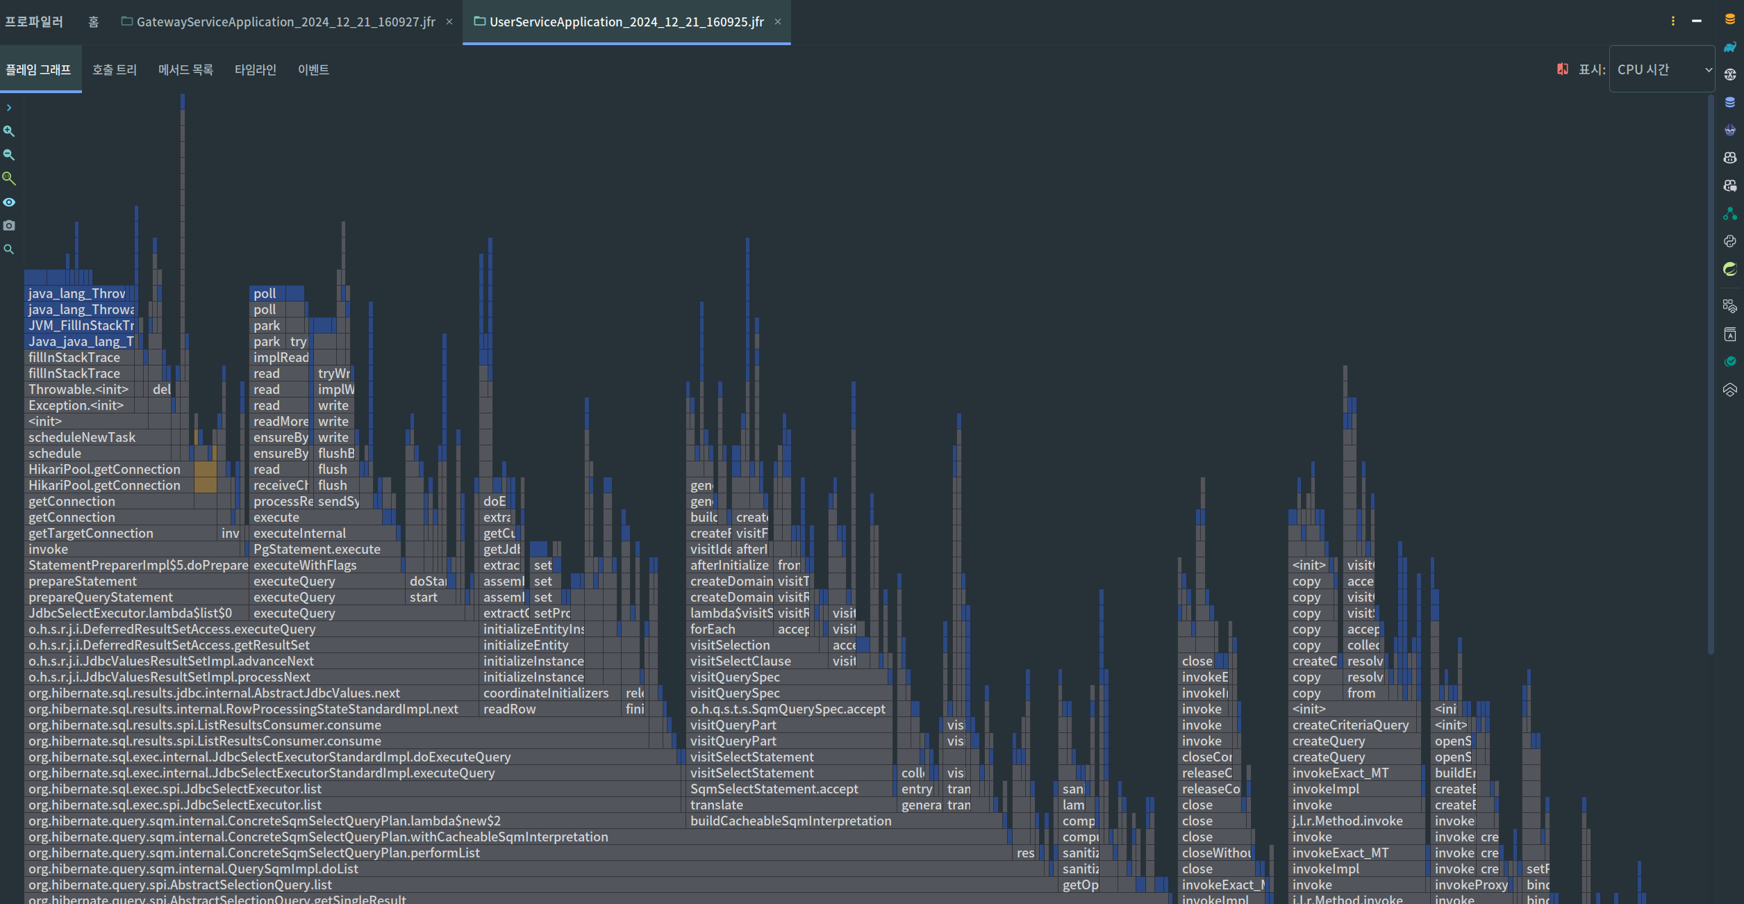Open the profiler kebab options menu
The image size is (1744, 904).
point(1672,21)
